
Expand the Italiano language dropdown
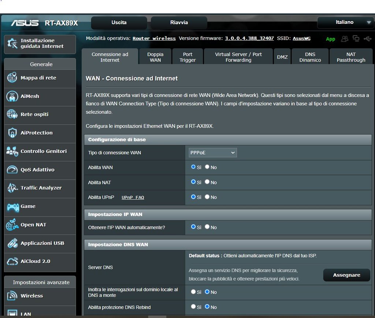(345, 23)
